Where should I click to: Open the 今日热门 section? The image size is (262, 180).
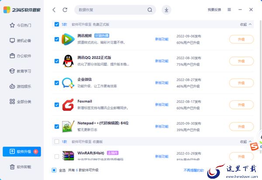tap(21, 25)
